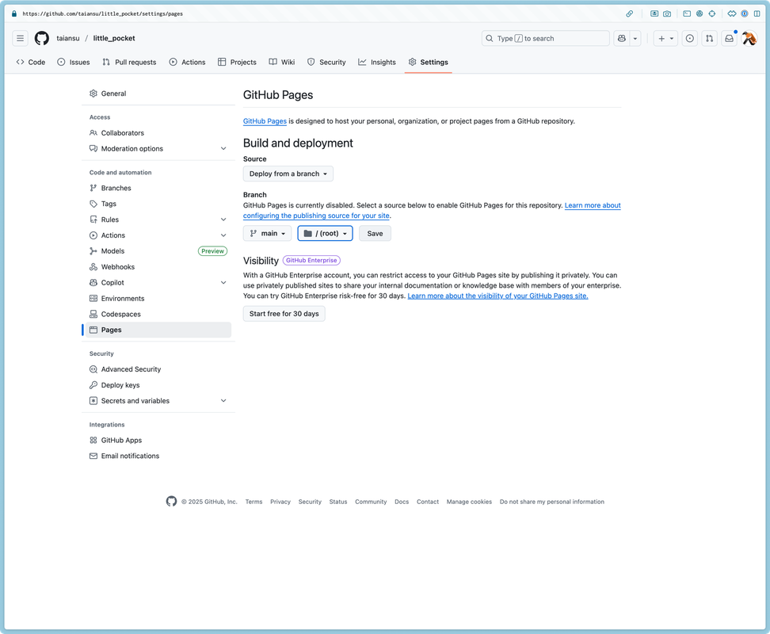
Task: Open Tags settings in sidebar
Action: [x=158, y=204]
